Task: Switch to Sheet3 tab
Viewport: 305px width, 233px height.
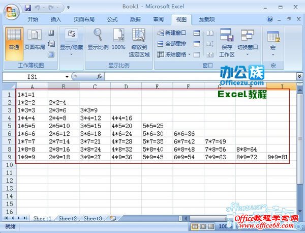Action: (93, 218)
